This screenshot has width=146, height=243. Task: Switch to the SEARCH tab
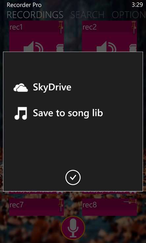coord(87,15)
